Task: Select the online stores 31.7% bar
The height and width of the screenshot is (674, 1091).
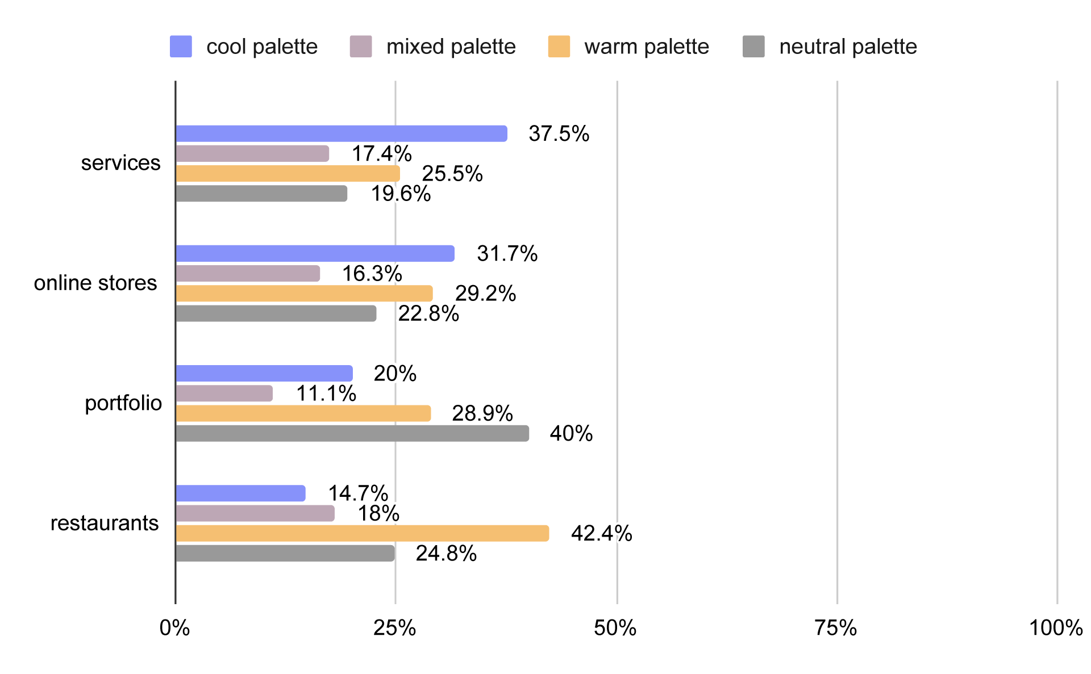Action: 315,253
